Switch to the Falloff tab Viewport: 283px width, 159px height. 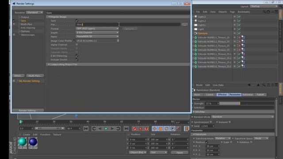pos(260,95)
